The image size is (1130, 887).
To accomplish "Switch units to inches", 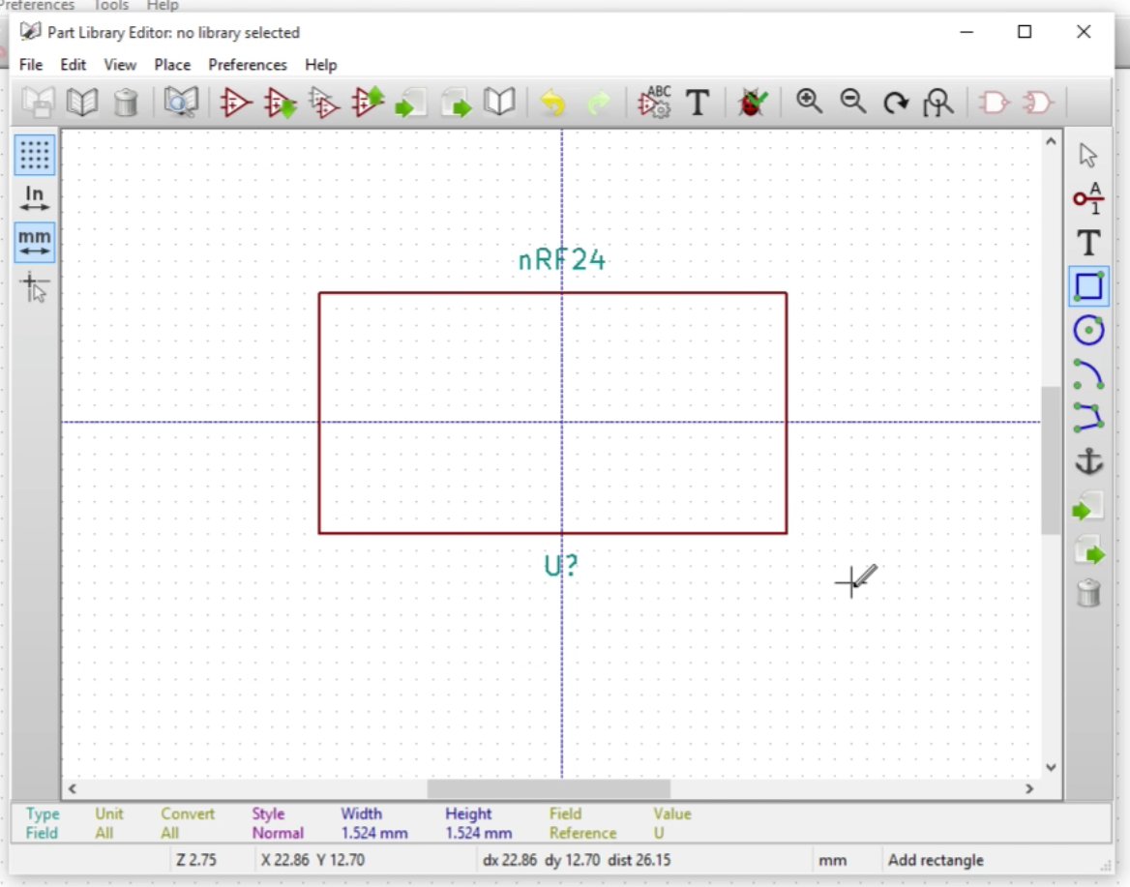I will click(x=35, y=198).
